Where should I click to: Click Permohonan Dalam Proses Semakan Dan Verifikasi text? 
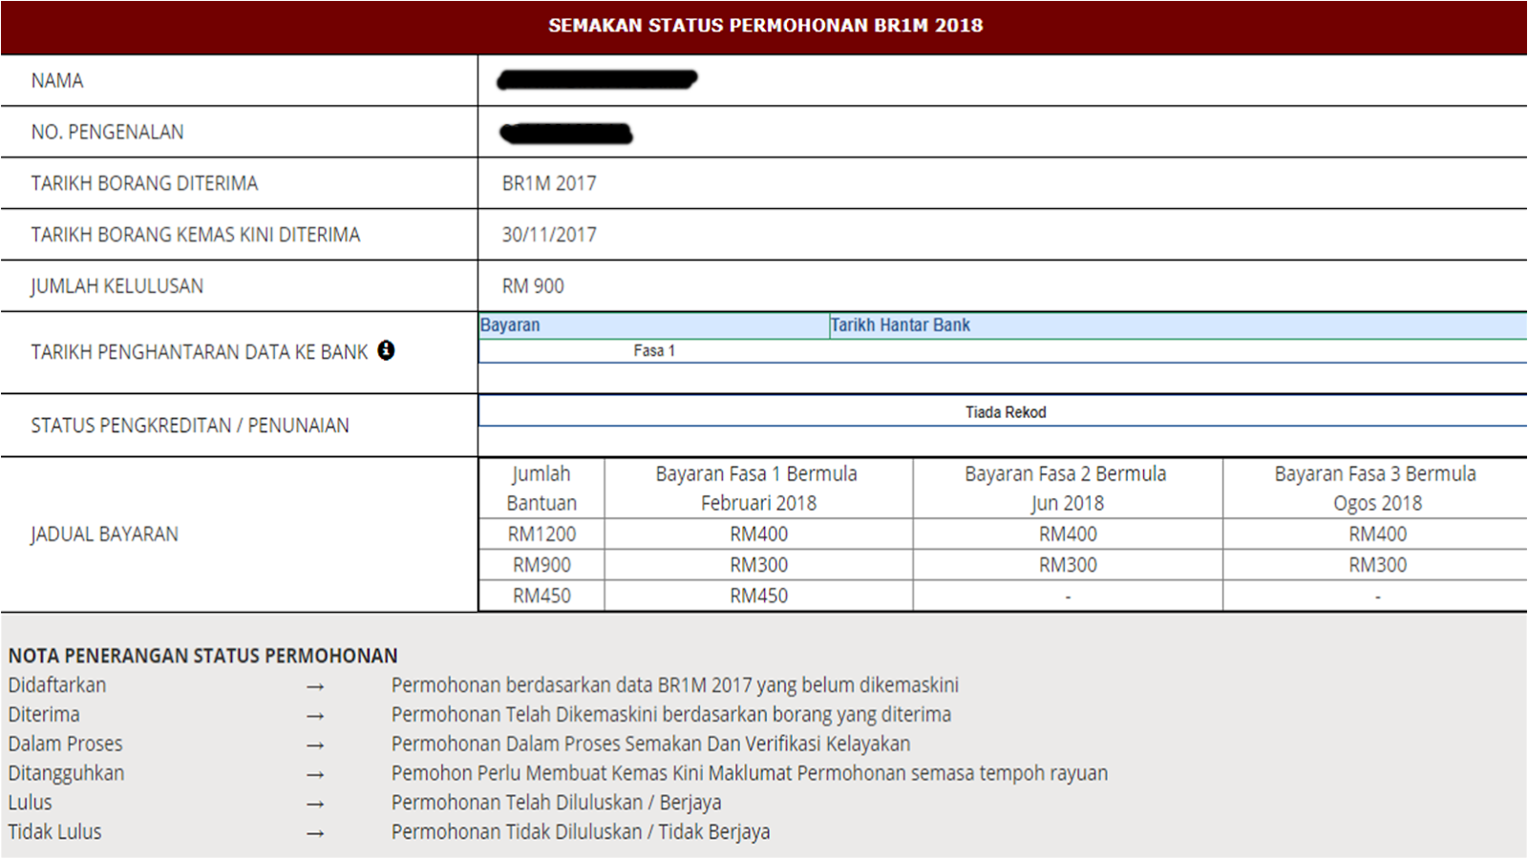[650, 744]
